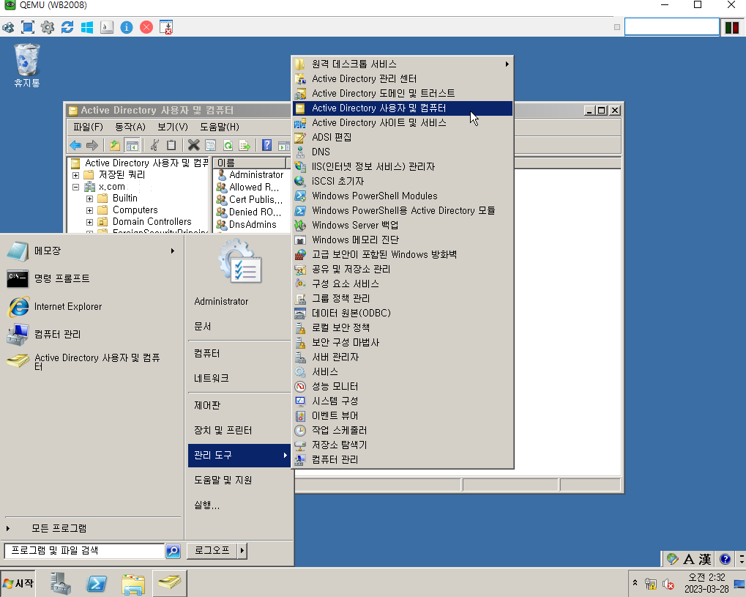This screenshot has height=597, width=746.
Task: Open Active Directory 사용자 및 컴퓨터 menu entry
Action: click(403, 108)
